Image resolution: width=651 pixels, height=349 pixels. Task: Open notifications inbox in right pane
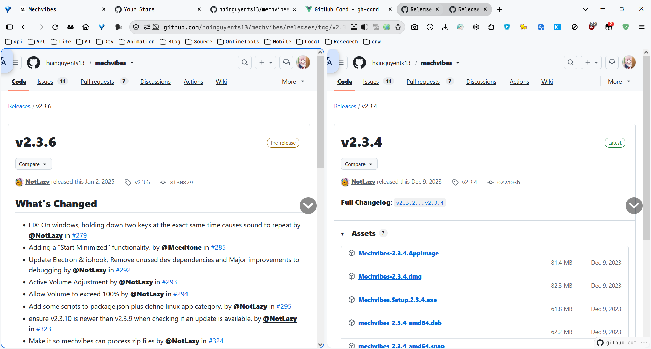pos(612,62)
